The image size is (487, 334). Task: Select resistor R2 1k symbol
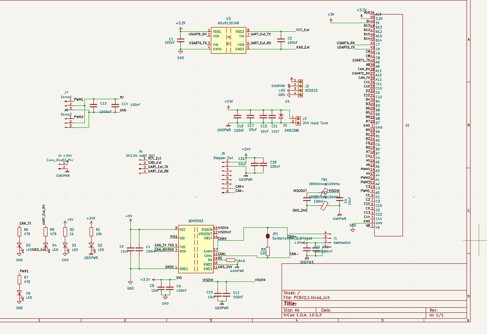click(65, 232)
